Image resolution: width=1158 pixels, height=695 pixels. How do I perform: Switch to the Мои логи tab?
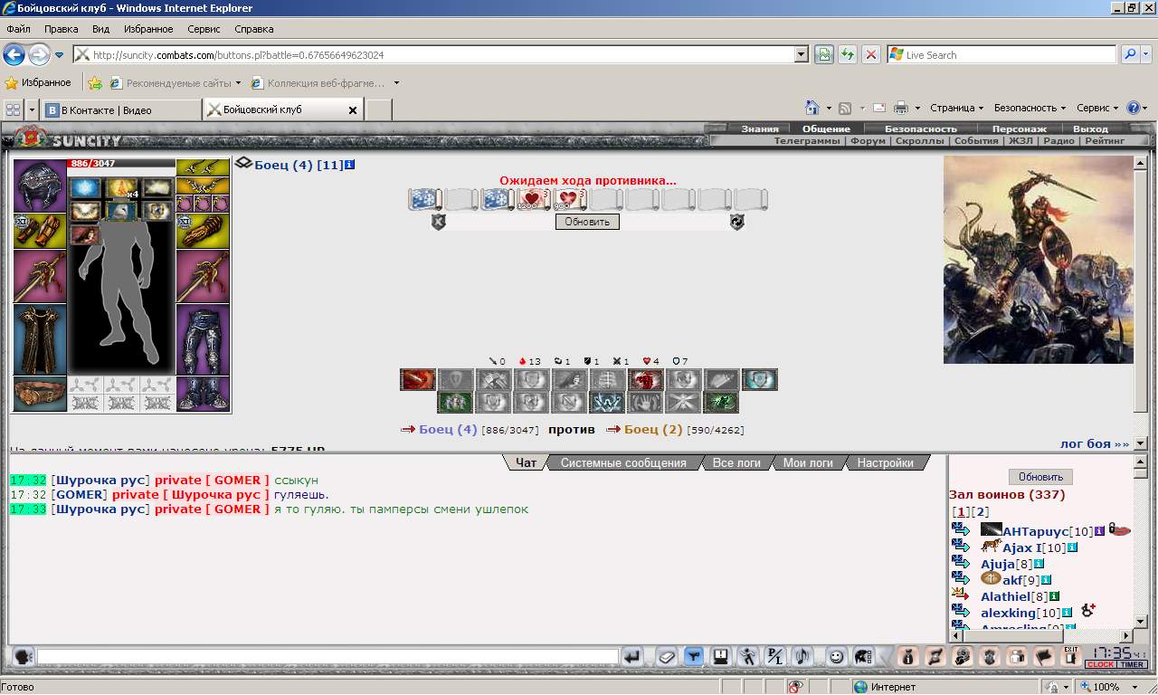coord(808,462)
